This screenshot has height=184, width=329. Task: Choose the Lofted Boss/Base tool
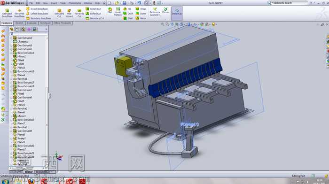(x=37, y=14)
